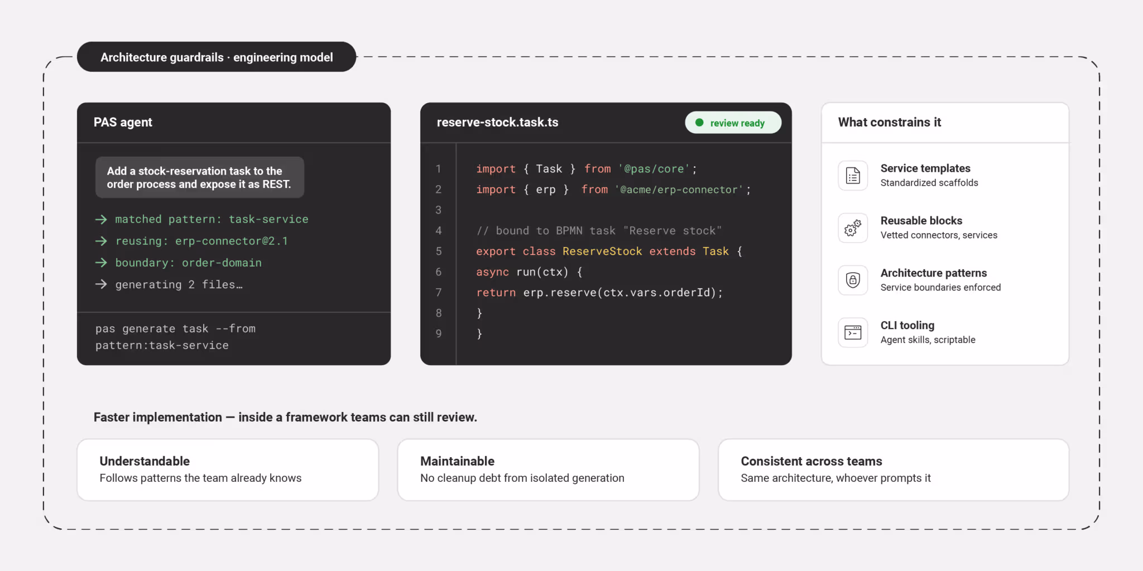1143x571 pixels.
Task: Click line number 9 in code gutter
Action: pyautogui.click(x=439, y=334)
